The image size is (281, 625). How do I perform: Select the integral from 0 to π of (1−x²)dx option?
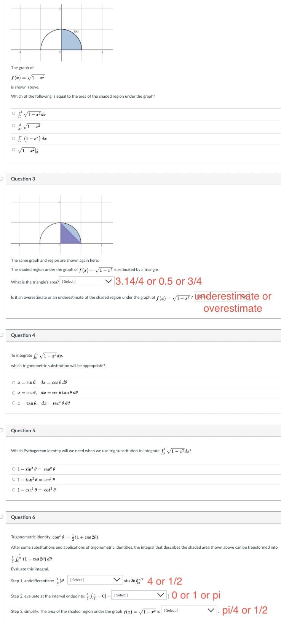tap(14, 139)
